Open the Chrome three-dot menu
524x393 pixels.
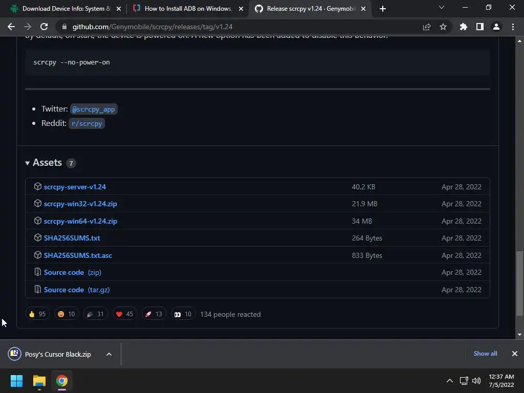tap(513, 27)
